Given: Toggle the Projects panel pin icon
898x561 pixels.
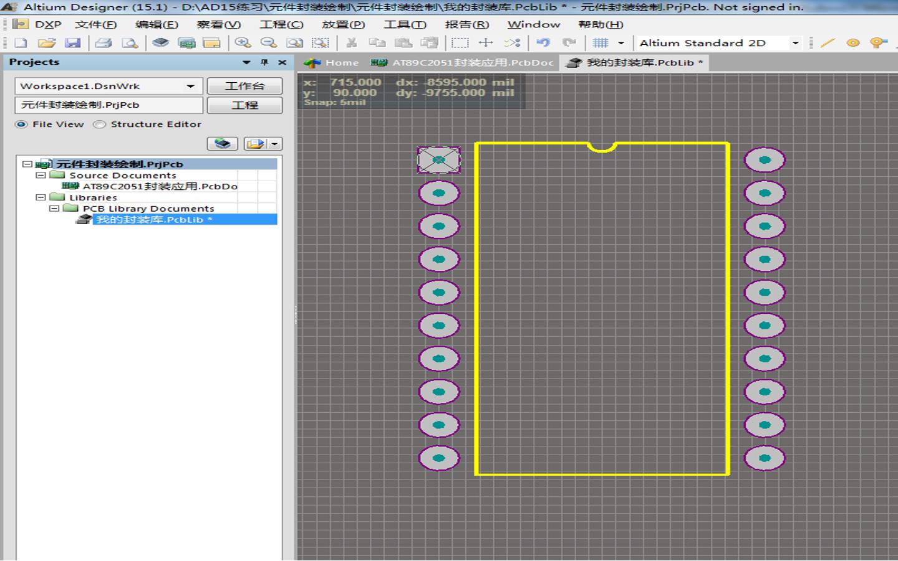Looking at the screenshot, I should 264,62.
